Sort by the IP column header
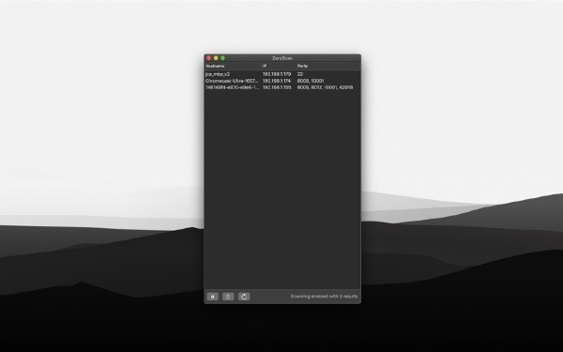This screenshot has width=563, height=352. pos(279,66)
